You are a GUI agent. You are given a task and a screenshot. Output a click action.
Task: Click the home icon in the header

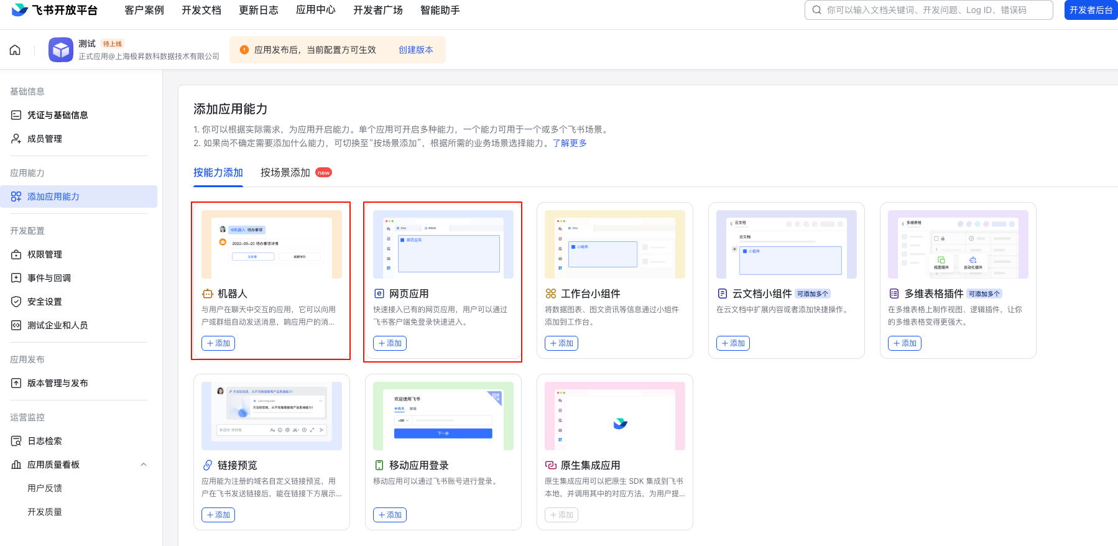(15, 50)
